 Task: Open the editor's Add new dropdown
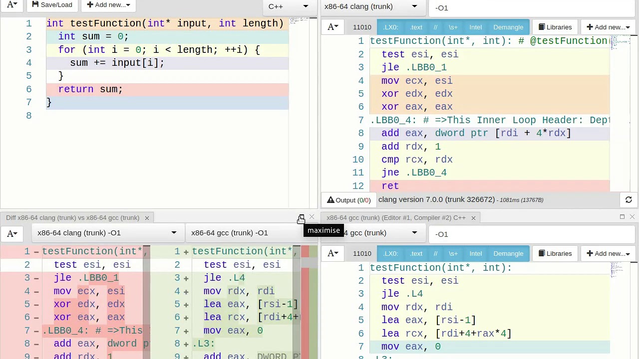108,5
